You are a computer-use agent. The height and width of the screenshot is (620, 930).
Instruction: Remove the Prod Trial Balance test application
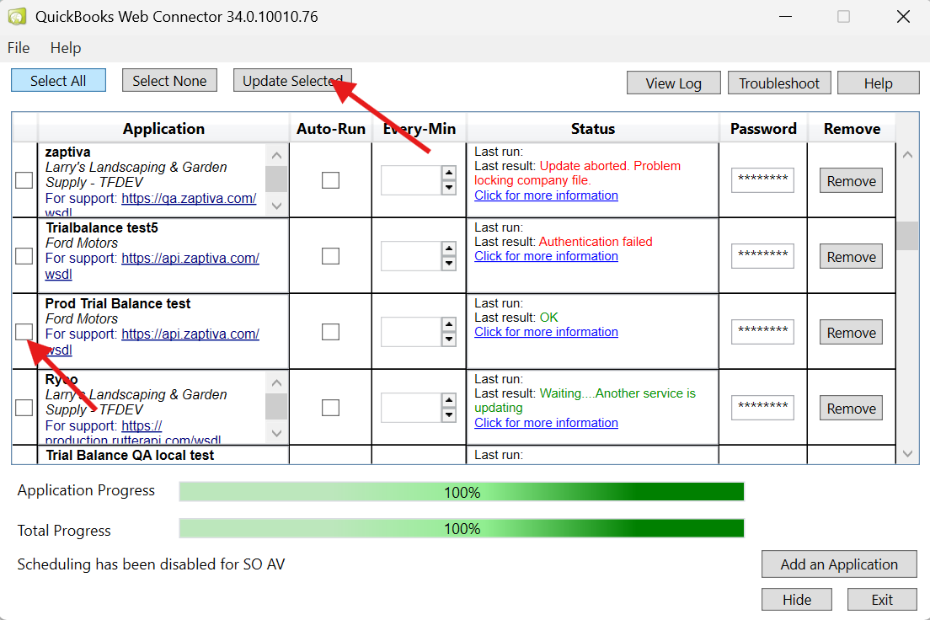coord(851,333)
